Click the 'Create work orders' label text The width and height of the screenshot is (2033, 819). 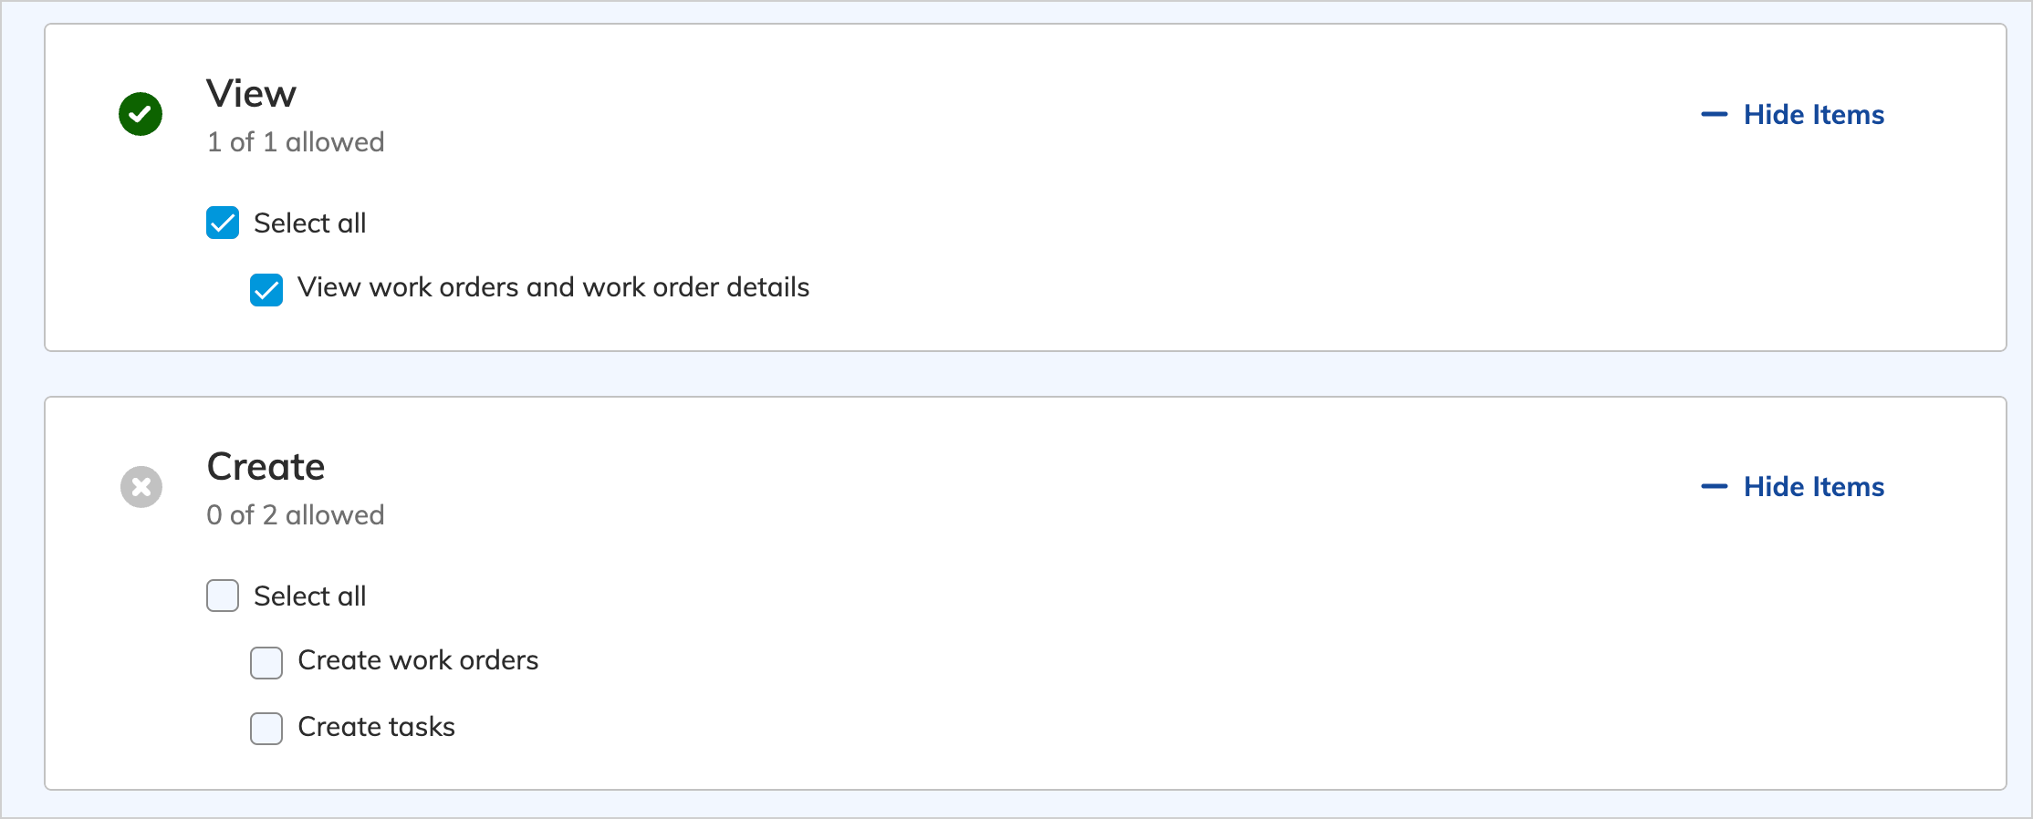[418, 660]
